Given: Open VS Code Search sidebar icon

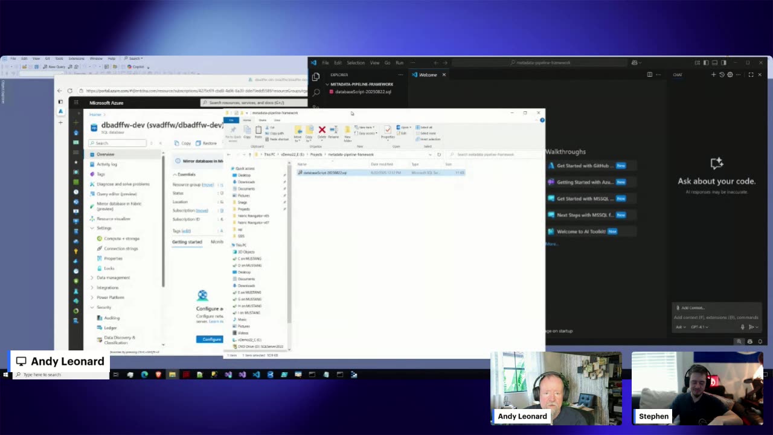Looking at the screenshot, I should [x=315, y=92].
